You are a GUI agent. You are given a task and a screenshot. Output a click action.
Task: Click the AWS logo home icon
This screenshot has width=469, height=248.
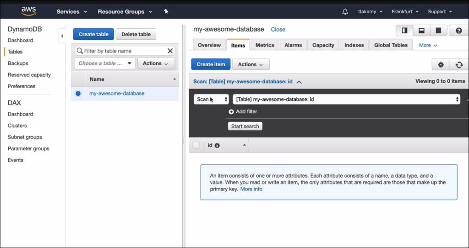tap(29, 11)
